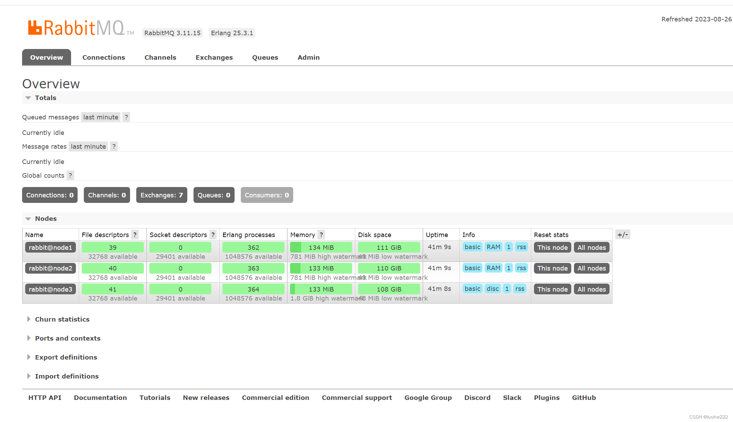Click the +/- column toggle
Screen dimensions: 733x422
click(623, 235)
